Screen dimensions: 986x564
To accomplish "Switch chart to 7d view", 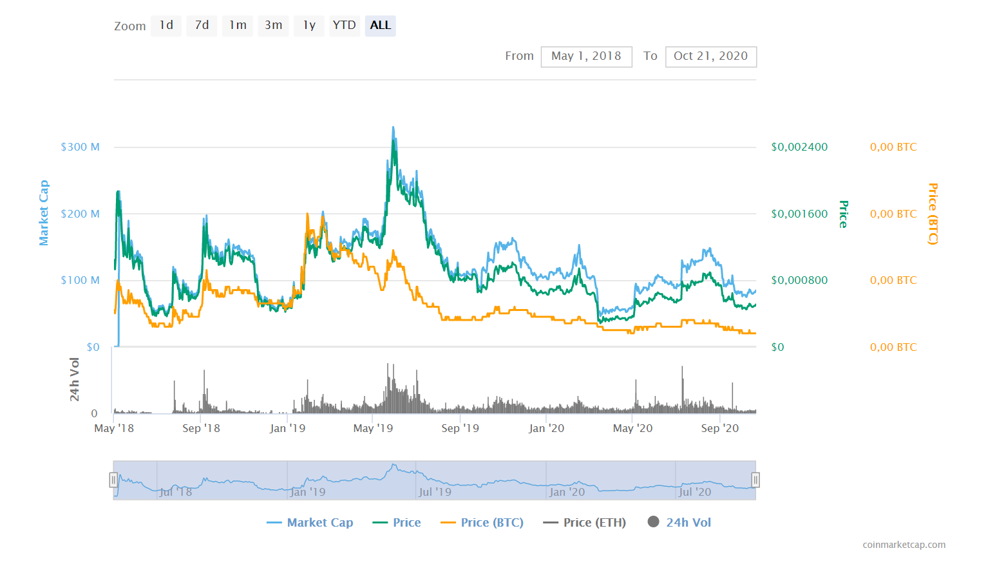I will point(202,25).
